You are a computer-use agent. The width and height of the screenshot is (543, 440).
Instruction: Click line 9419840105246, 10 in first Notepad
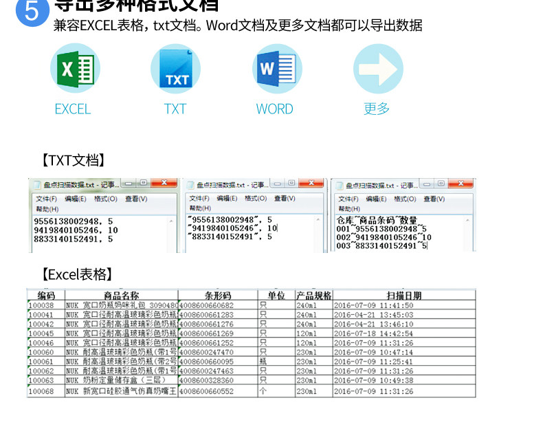[76, 230]
